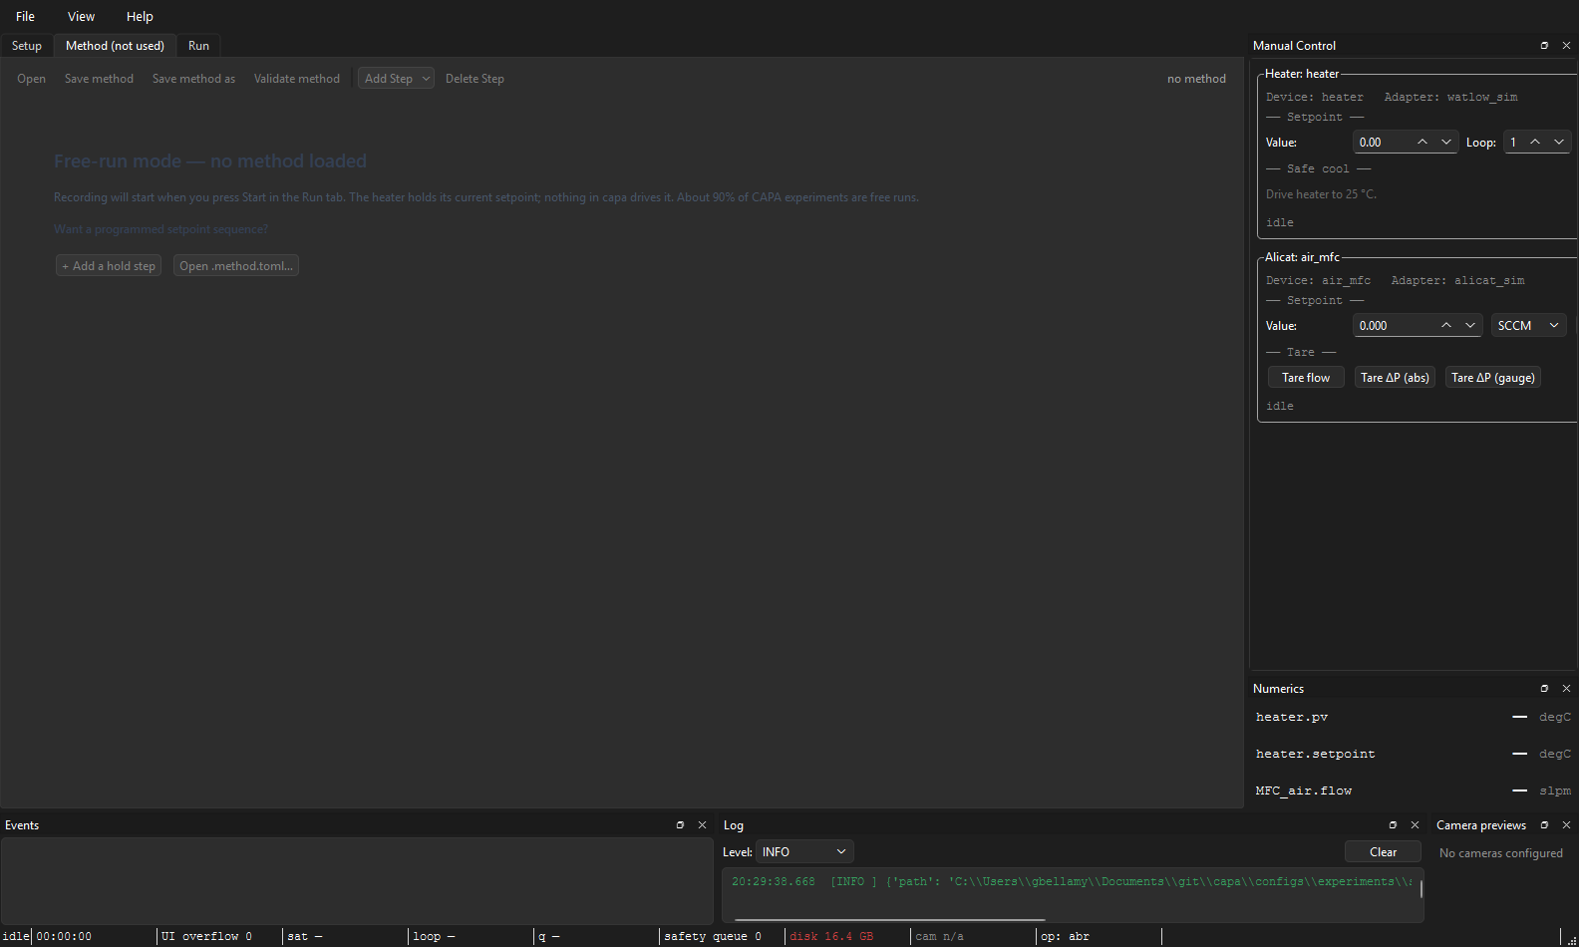Image resolution: width=1579 pixels, height=947 pixels.
Task: Decrease air_mfc setpoint value
Action: 1470,326
